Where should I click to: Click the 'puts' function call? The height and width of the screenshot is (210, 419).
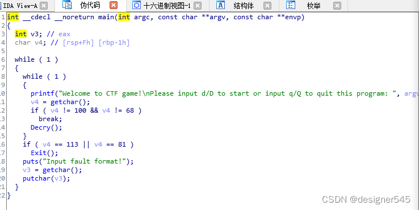coord(31,161)
